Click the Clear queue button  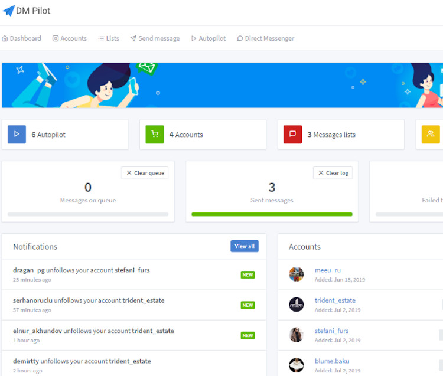click(x=145, y=173)
